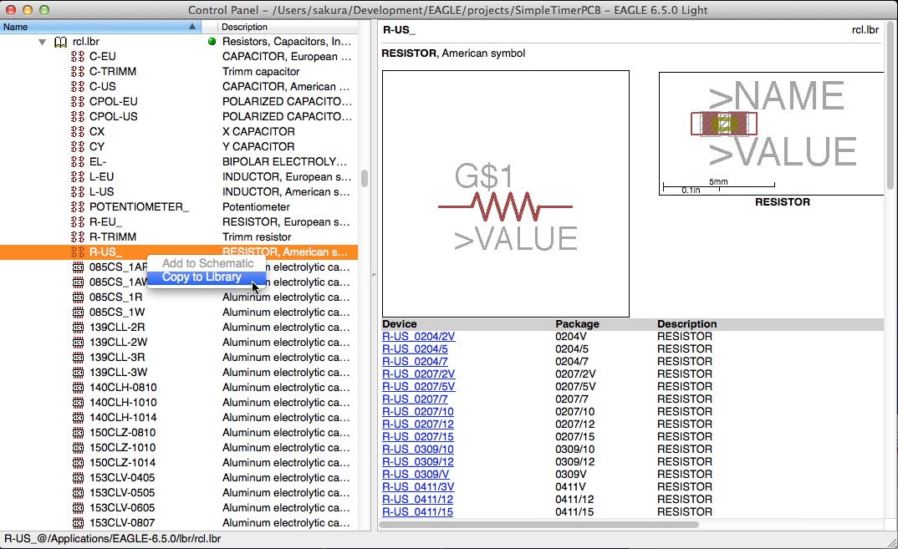Choose Add to Schematic in context menu
Image resolution: width=898 pixels, height=549 pixels.
pyautogui.click(x=207, y=263)
